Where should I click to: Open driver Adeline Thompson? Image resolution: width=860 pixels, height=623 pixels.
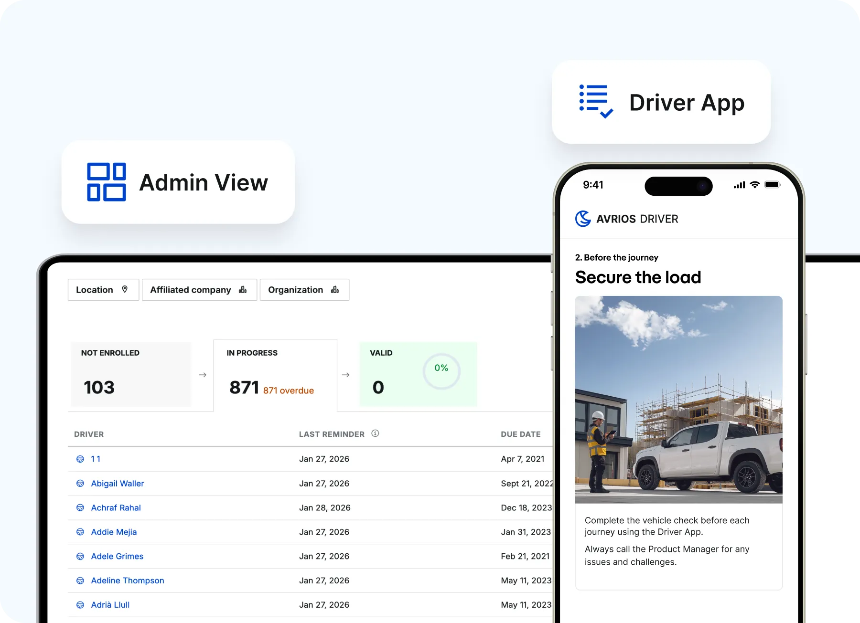coord(128,581)
